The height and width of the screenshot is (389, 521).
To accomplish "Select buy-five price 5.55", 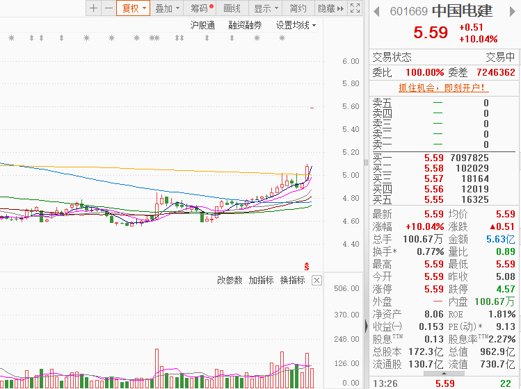I will tap(433, 199).
